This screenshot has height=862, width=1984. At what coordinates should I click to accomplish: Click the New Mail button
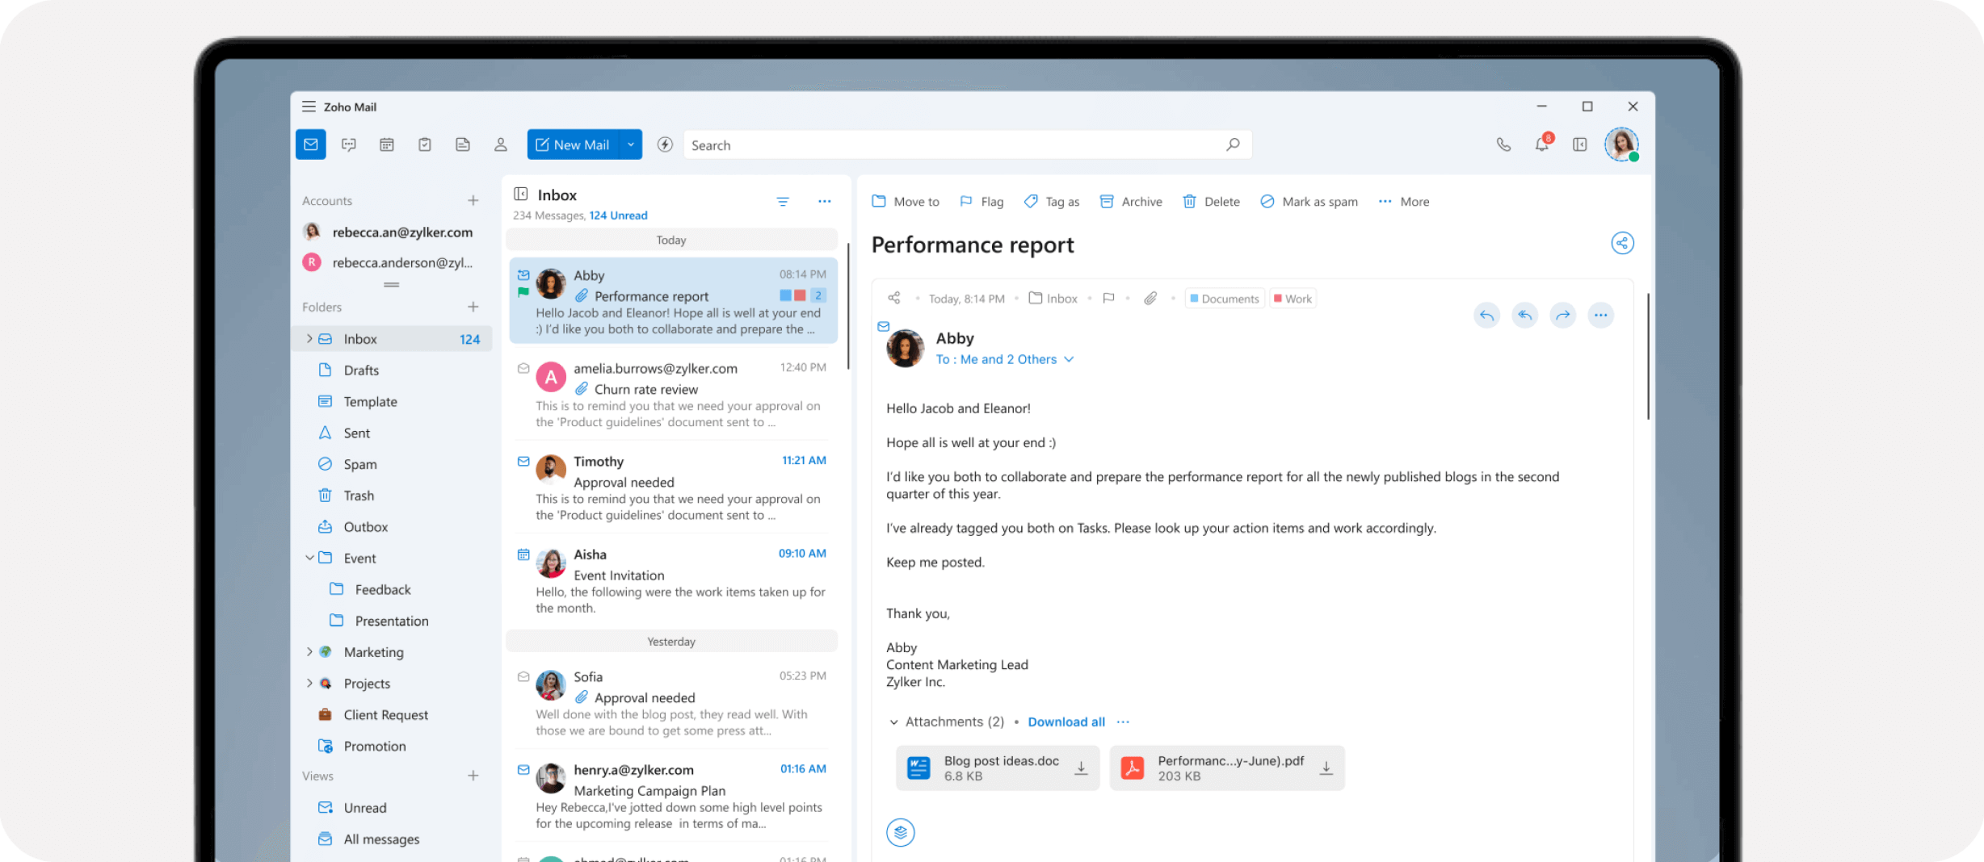[x=574, y=144]
